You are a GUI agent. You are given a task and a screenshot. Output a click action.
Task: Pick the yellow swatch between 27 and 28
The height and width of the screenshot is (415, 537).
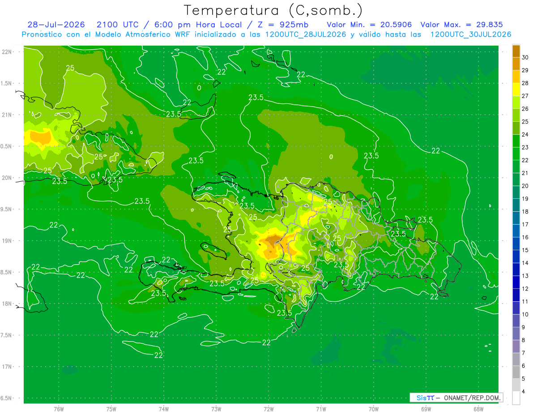tap(516, 90)
